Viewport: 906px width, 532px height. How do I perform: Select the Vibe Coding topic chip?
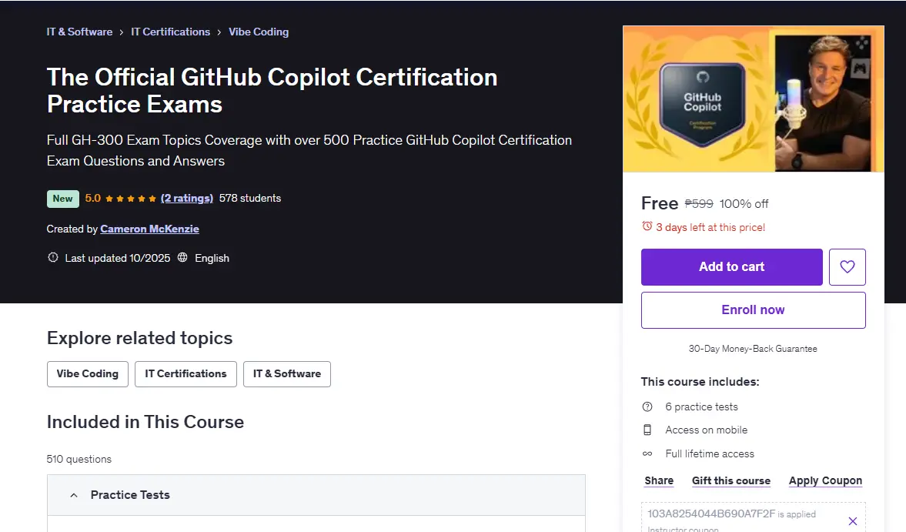click(87, 373)
